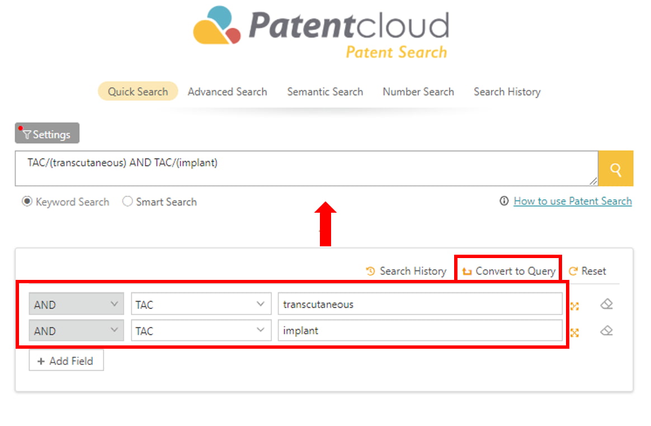Open AND operator dropdown in implant row
The height and width of the screenshot is (426, 651).
[x=77, y=330]
